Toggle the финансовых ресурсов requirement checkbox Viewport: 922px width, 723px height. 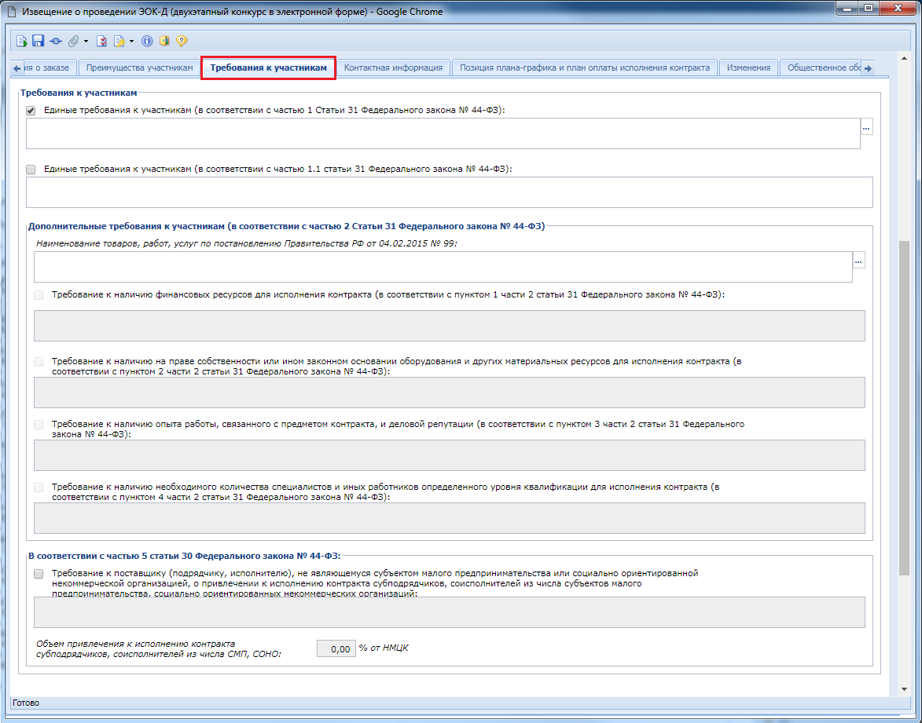tap(39, 295)
